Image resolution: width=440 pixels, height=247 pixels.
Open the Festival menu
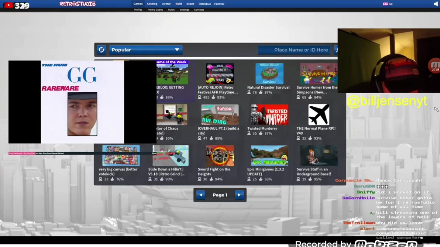coord(219,4)
